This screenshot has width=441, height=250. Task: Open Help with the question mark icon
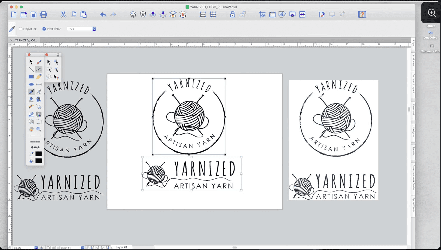(x=362, y=14)
